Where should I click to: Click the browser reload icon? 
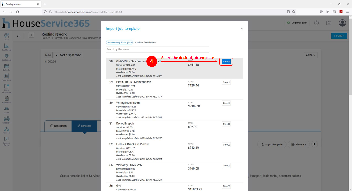[x=18, y=12]
